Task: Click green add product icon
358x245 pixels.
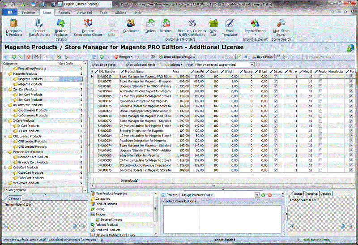Action: pos(102,57)
